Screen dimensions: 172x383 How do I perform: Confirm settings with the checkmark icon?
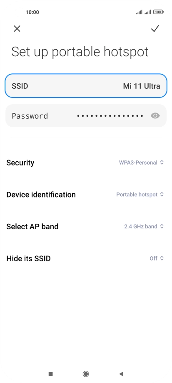155,29
